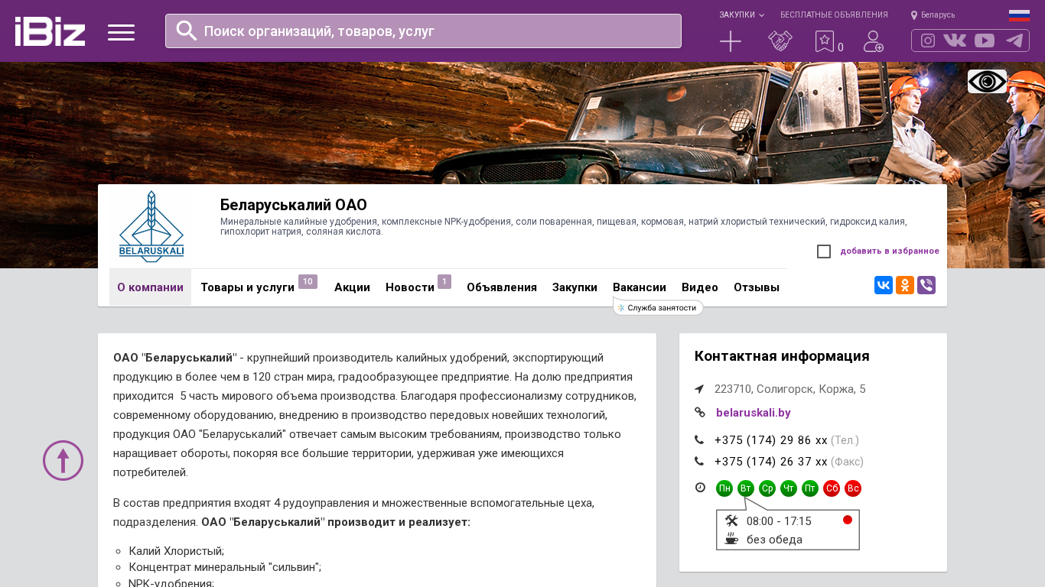Click the search magnifier icon

(187, 31)
